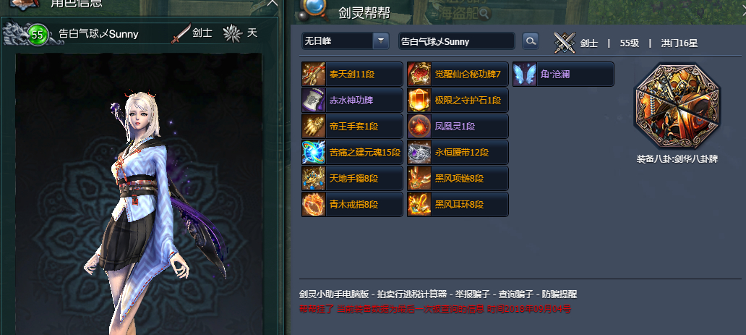746x335 pixels.
Task: Expand the 无日峰 server dropdown arrow
Action: pyautogui.click(x=381, y=41)
